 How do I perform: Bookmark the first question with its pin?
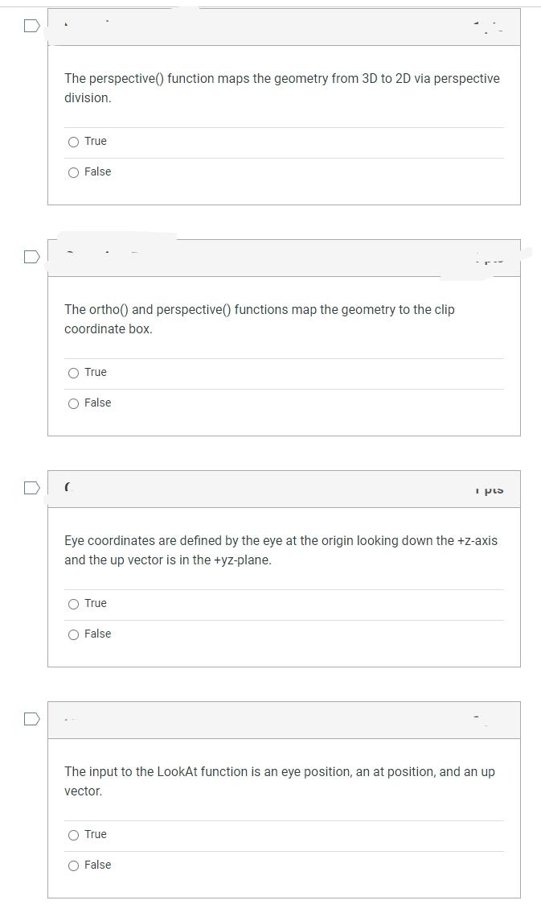point(31,25)
